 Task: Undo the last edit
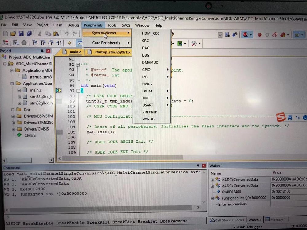point(66,34)
